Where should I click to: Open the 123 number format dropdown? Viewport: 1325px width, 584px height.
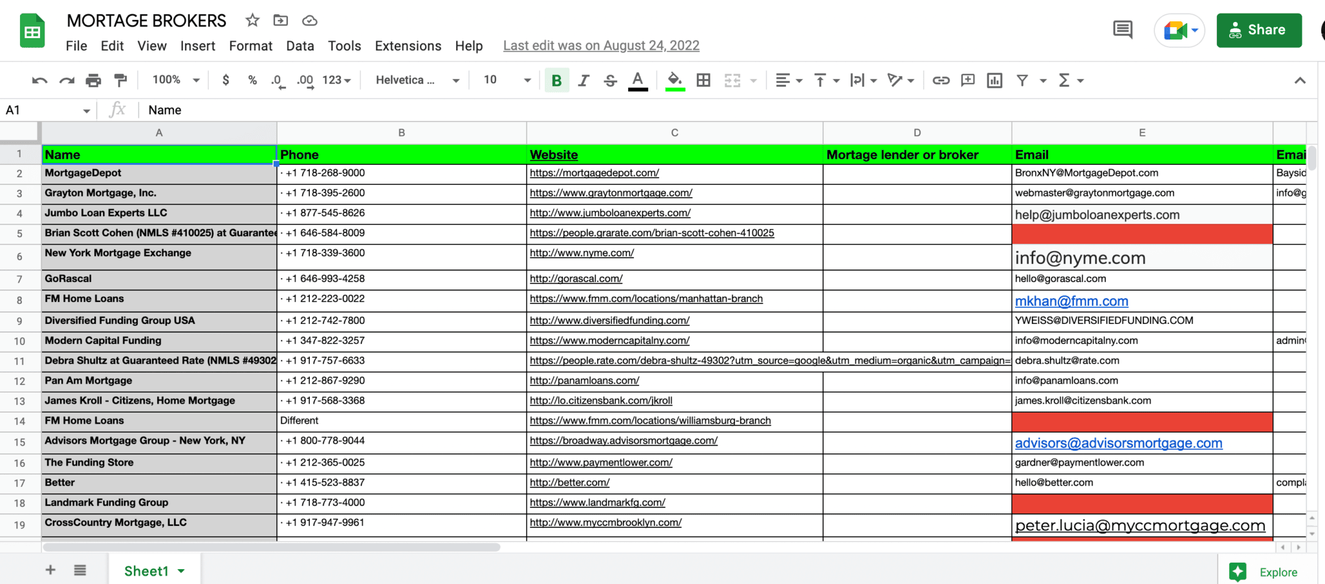pos(336,80)
